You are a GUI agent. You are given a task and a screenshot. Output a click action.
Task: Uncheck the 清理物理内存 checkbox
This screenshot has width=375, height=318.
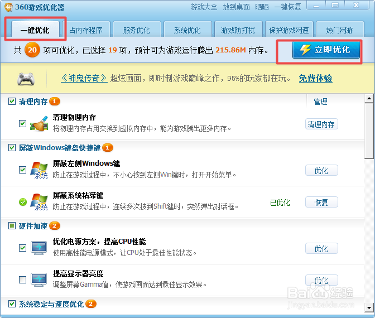[x=22, y=124]
